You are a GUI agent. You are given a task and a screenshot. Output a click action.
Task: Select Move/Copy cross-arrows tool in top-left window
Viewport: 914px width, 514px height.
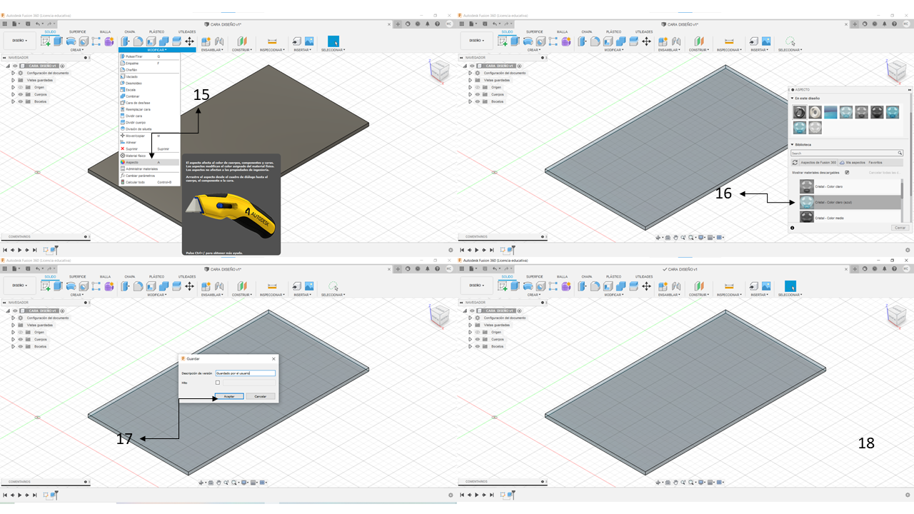(189, 41)
